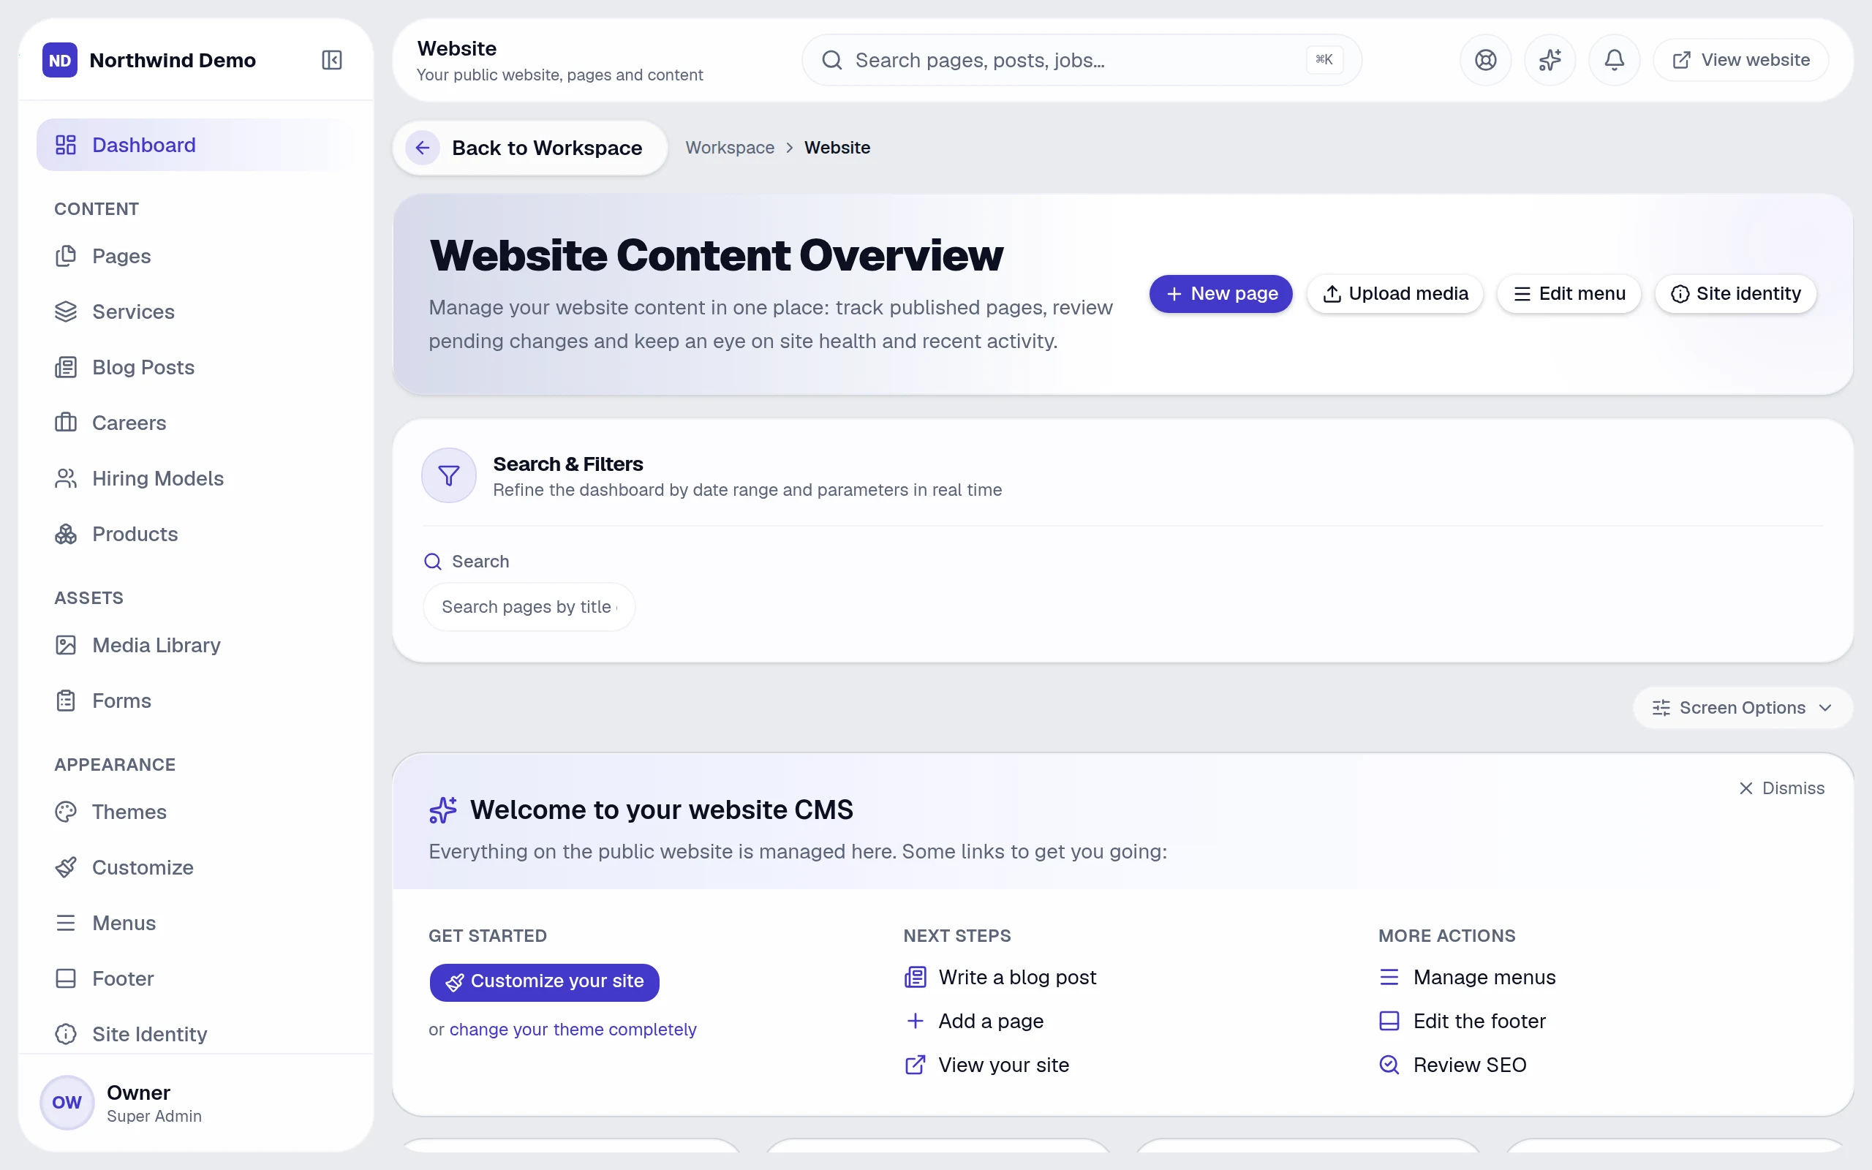Click the plus icon beside Add a page
The height and width of the screenshot is (1170, 1872).
915,1021
